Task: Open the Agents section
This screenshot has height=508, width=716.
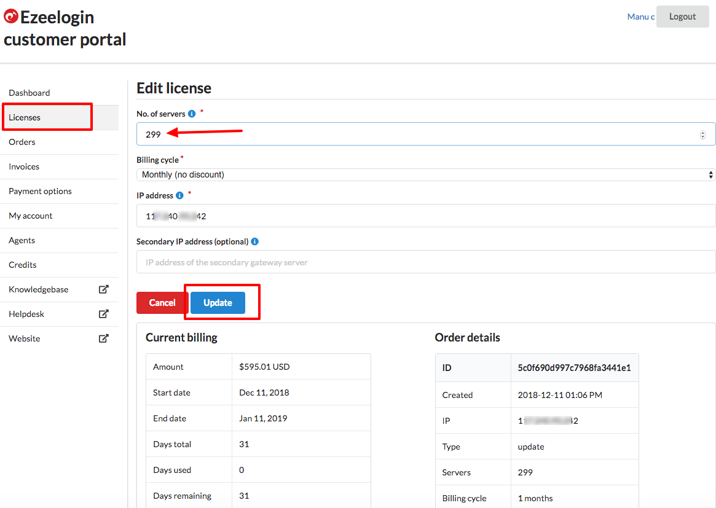Action: 60,241
